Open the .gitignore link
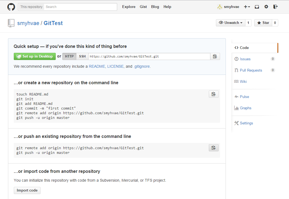This screenshot has width=289, height=199. click(141, 66)
